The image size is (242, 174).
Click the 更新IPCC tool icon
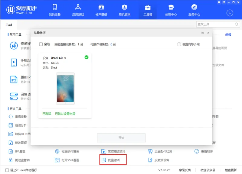pyautogui.click(x=14, y=79)
